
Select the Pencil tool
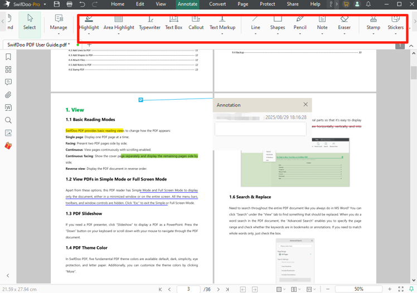tap(300, 25)
